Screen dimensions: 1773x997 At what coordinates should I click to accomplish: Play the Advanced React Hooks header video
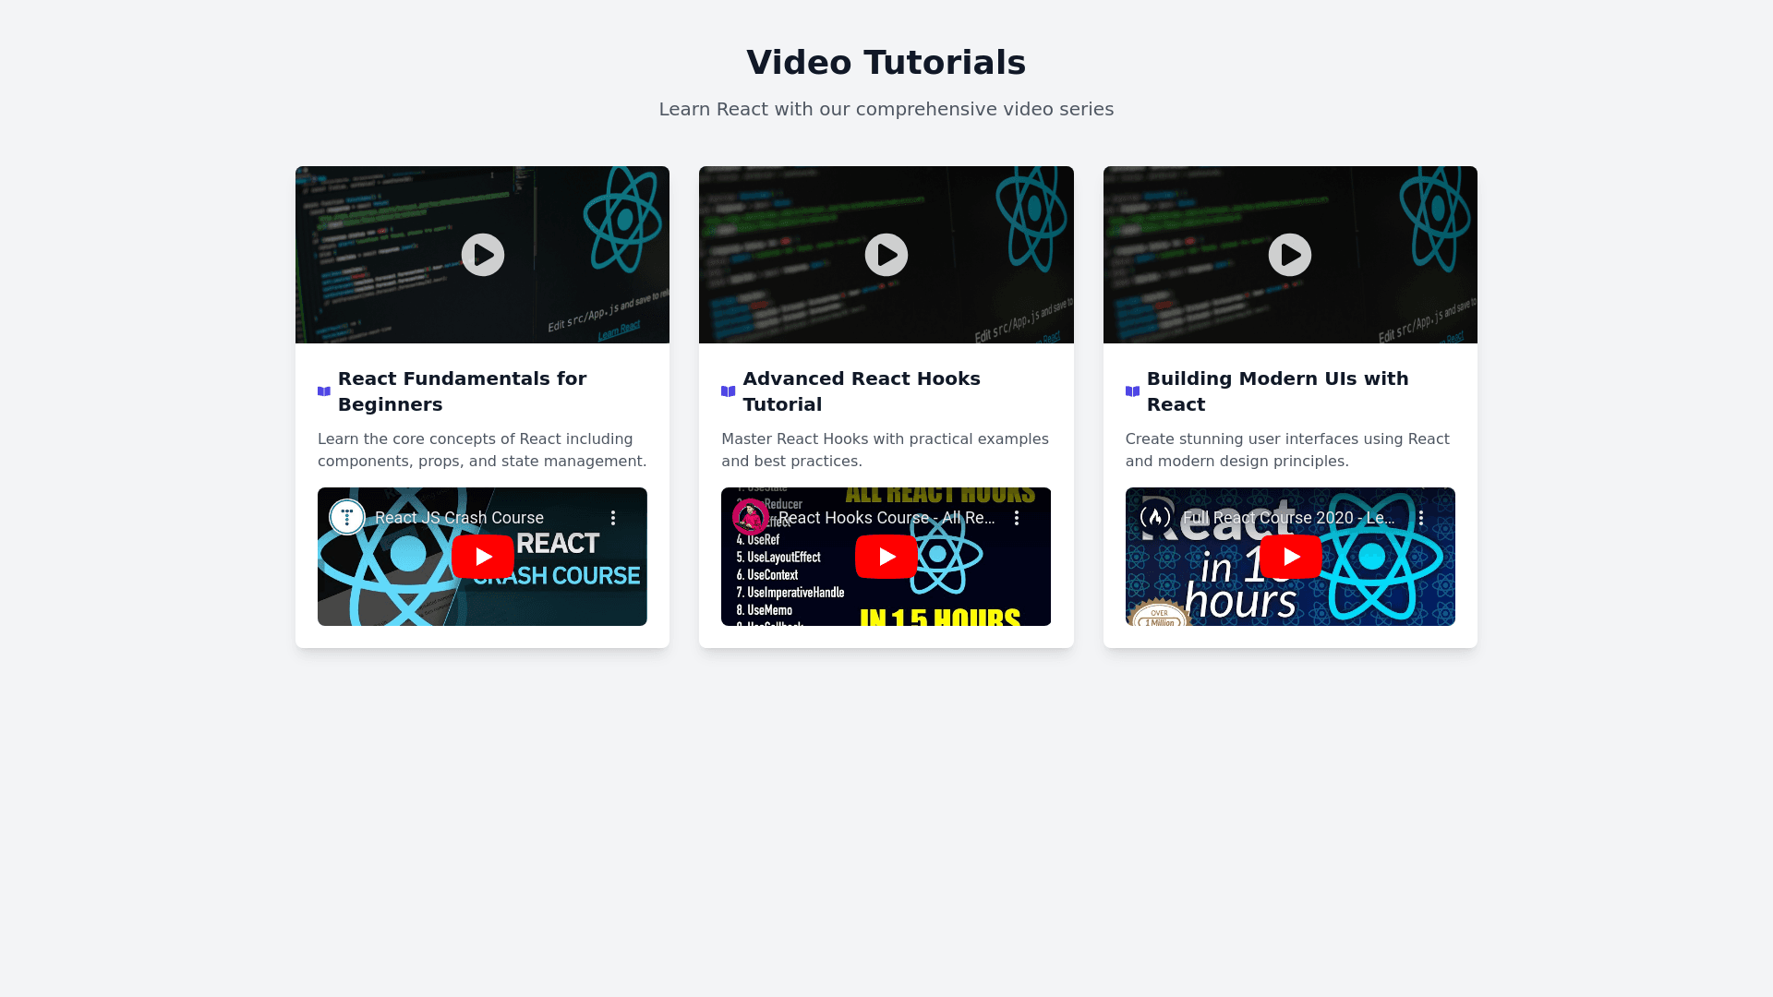(x=886, y=255)
